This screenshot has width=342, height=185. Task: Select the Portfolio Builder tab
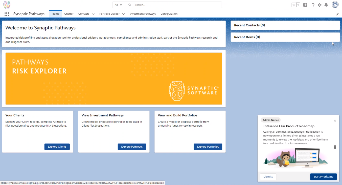tap(109, 14)
